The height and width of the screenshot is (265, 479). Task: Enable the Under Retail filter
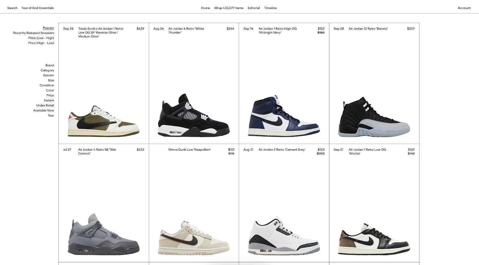[45, 106]
